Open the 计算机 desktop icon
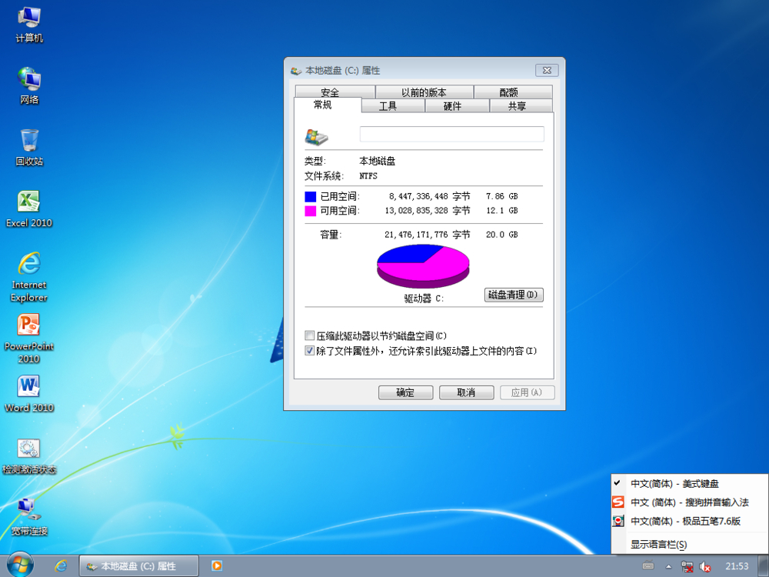This screenshot has width=769, height=577. 29,25
